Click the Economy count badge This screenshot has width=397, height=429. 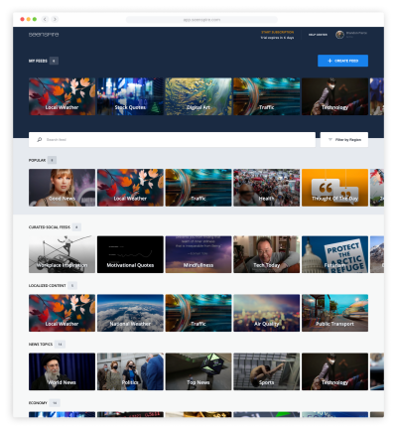(55, 403)
